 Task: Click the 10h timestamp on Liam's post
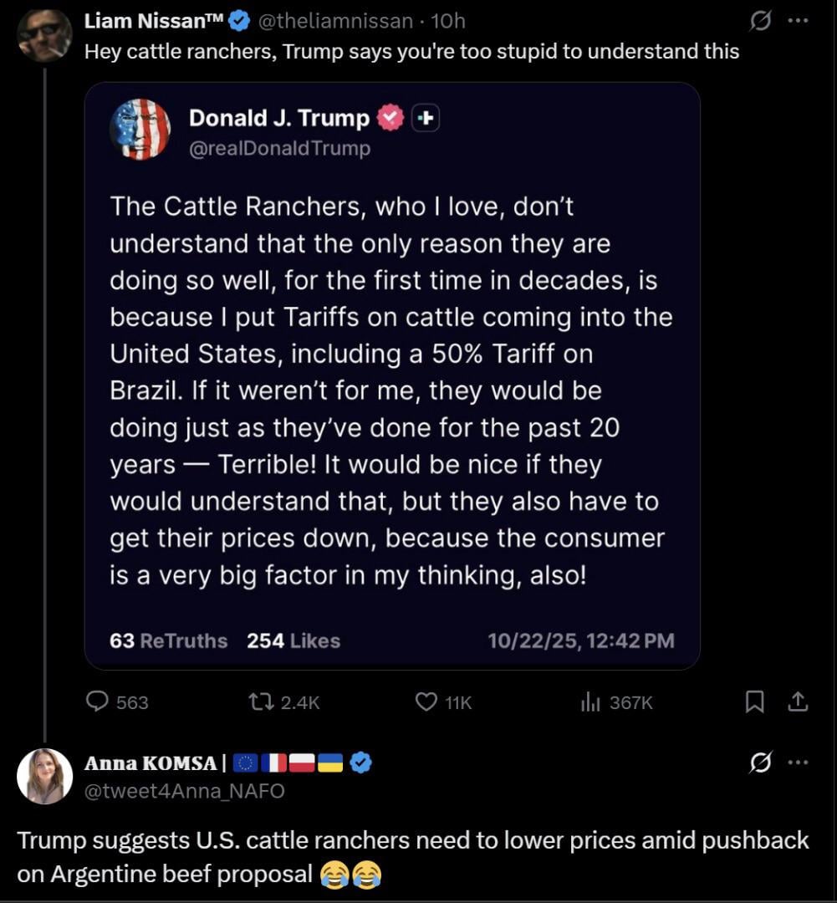coord(447,23)
